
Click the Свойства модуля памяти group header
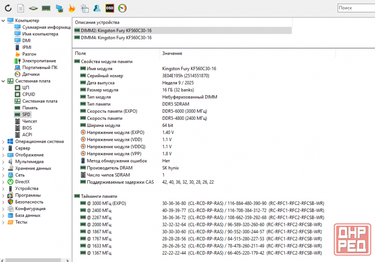click(x=103, y=62)
